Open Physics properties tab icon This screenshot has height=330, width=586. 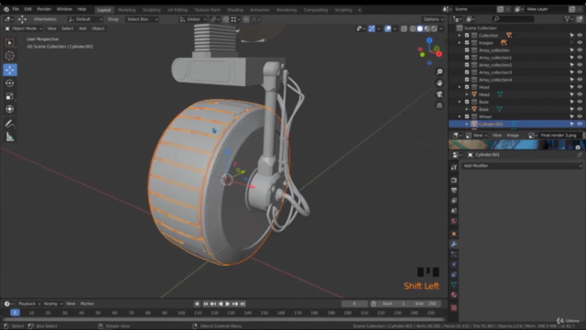point(454,264)
